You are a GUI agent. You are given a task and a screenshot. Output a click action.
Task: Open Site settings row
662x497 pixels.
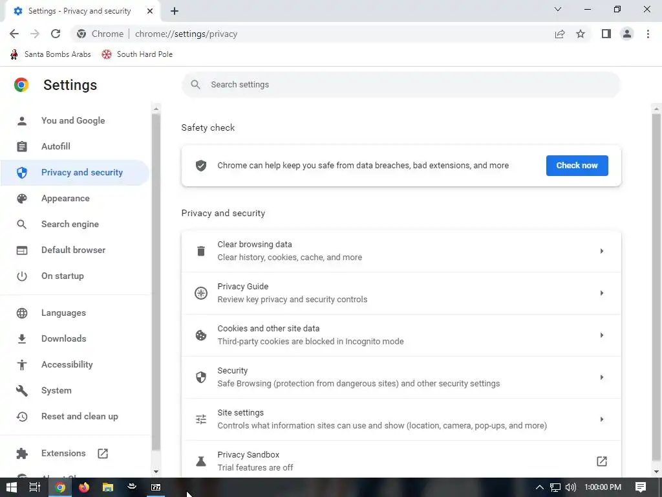pos(401,419)
